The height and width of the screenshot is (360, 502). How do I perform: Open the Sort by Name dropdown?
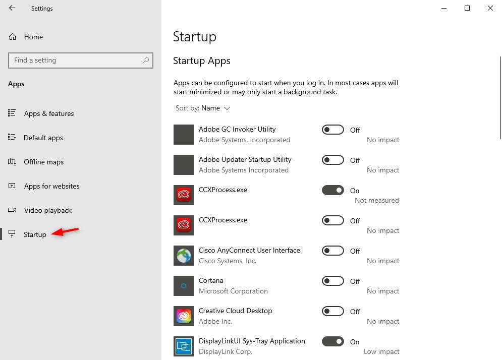[x=203, y=108]
